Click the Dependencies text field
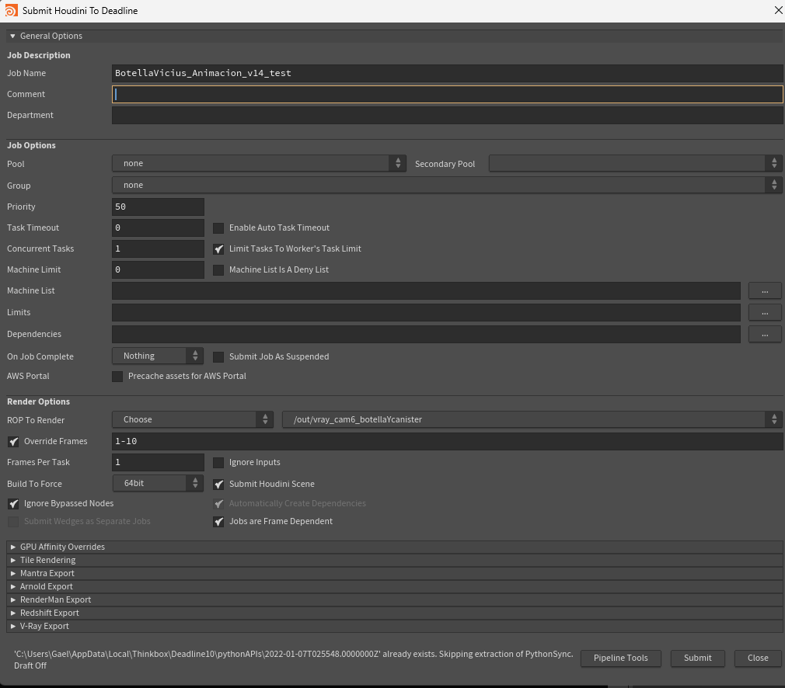This screenshot has height=688, width=785. [x=426, y=334]
